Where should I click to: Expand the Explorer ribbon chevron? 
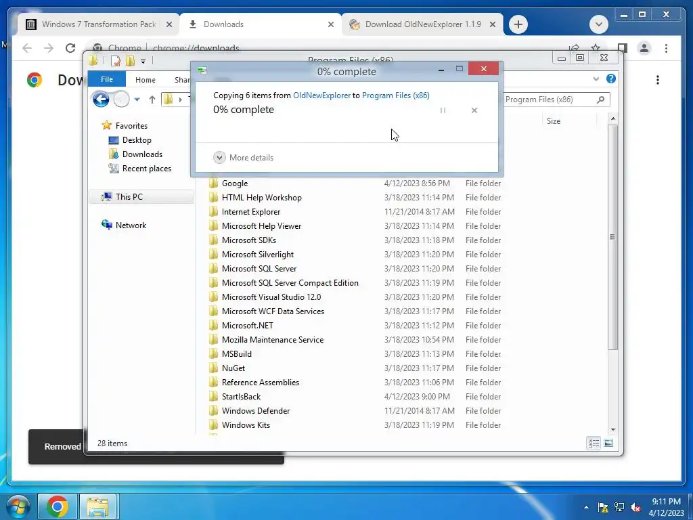point(596,79)
